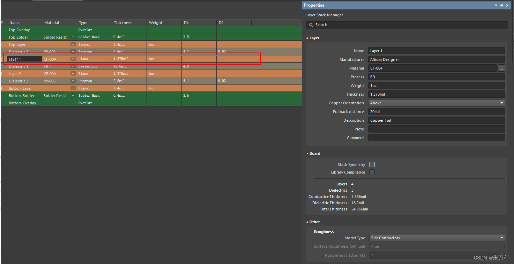Image resolution: width=514 pixels, height=264 pixels.
Task: Collapse the Board section
Action: [308, 153]
